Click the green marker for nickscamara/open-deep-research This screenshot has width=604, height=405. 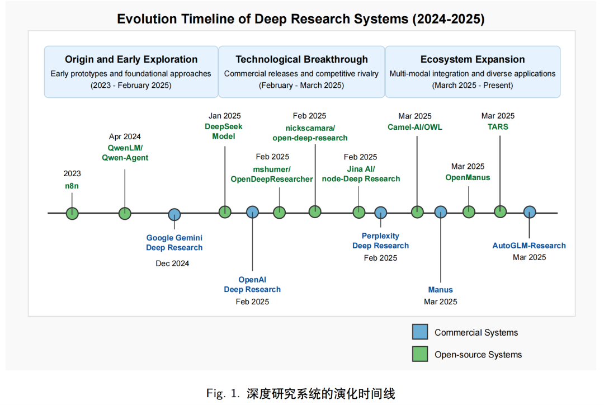pyautogui.click(x=315, y=211)
